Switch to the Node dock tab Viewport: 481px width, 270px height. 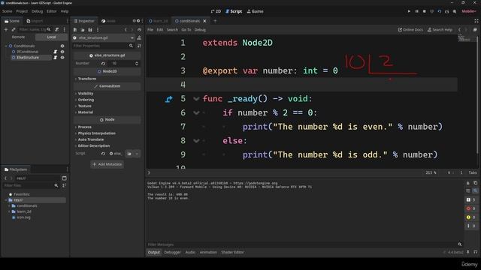tap(108, 21)
